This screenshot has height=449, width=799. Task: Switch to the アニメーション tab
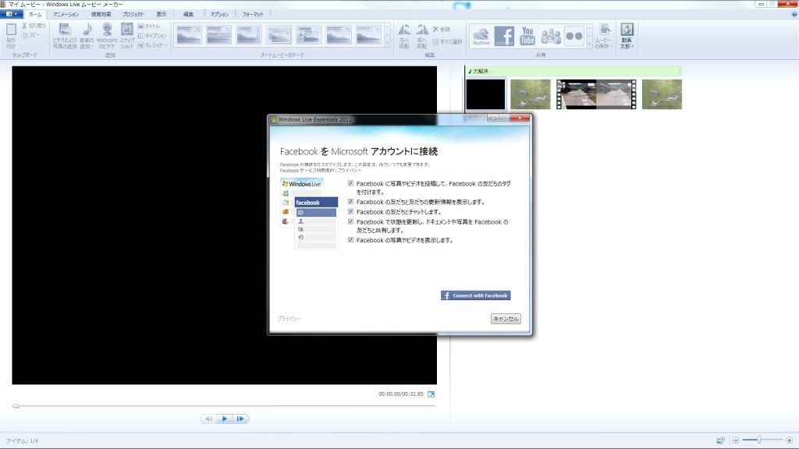66,14
